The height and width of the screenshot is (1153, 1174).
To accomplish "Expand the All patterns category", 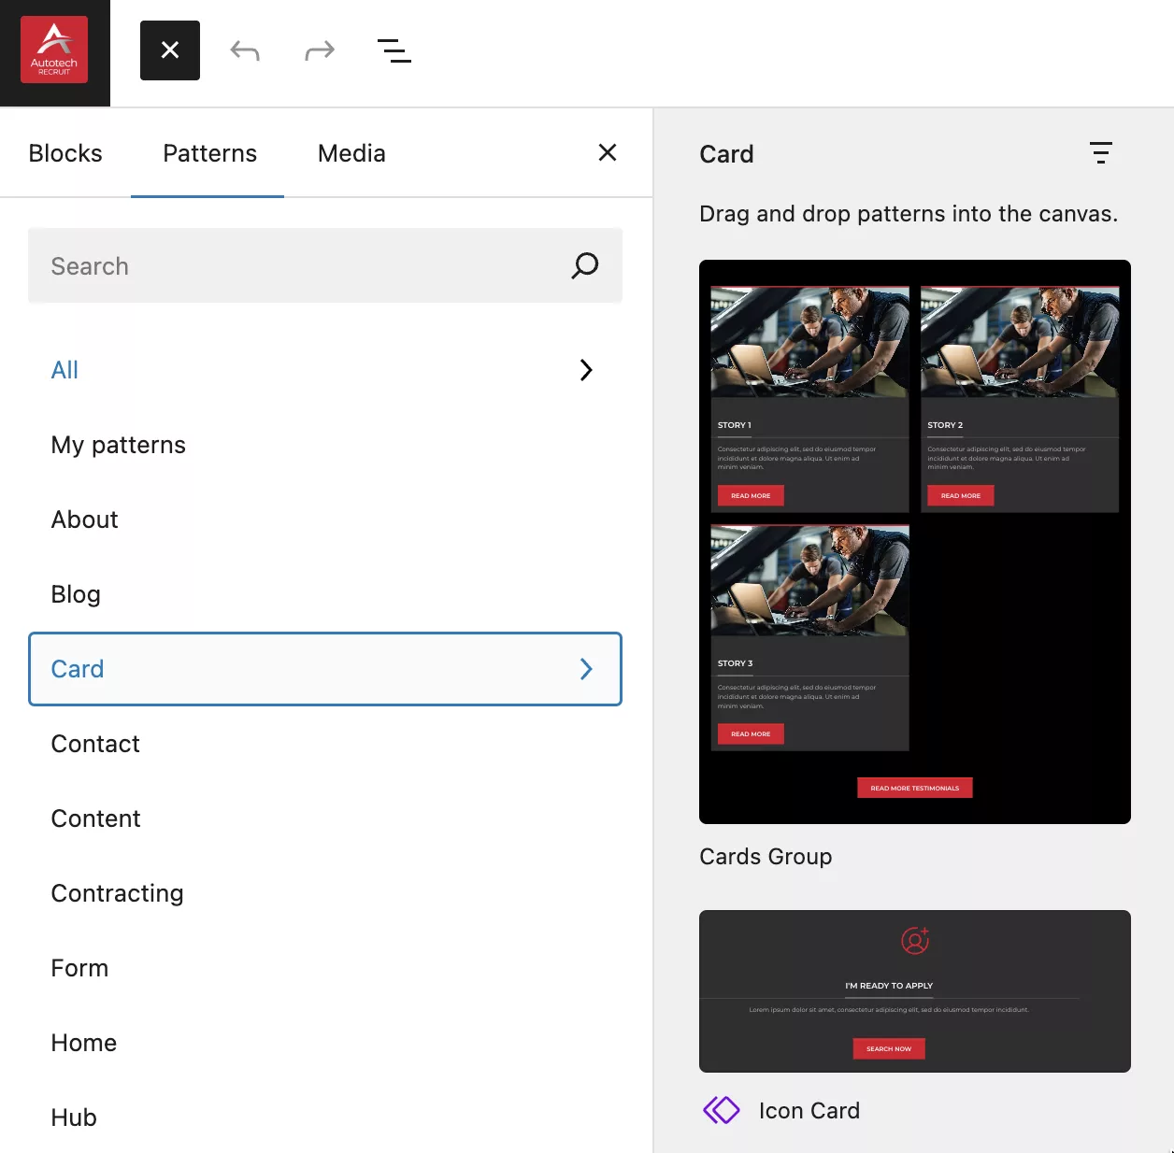I will tap(586, 370).
